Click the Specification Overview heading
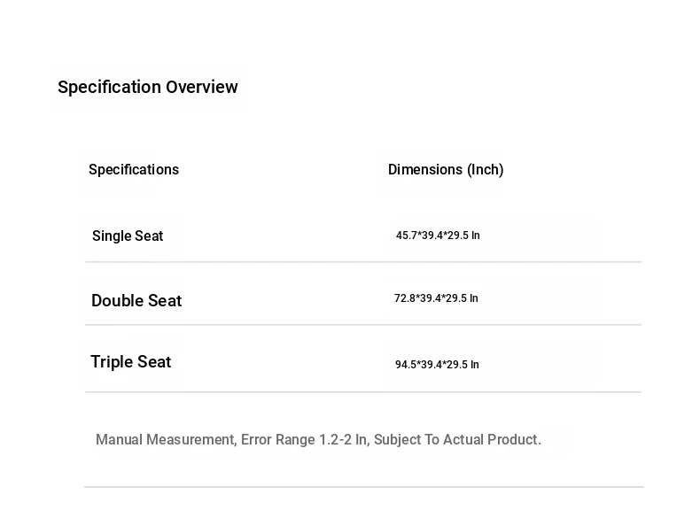 coord(147,87)
